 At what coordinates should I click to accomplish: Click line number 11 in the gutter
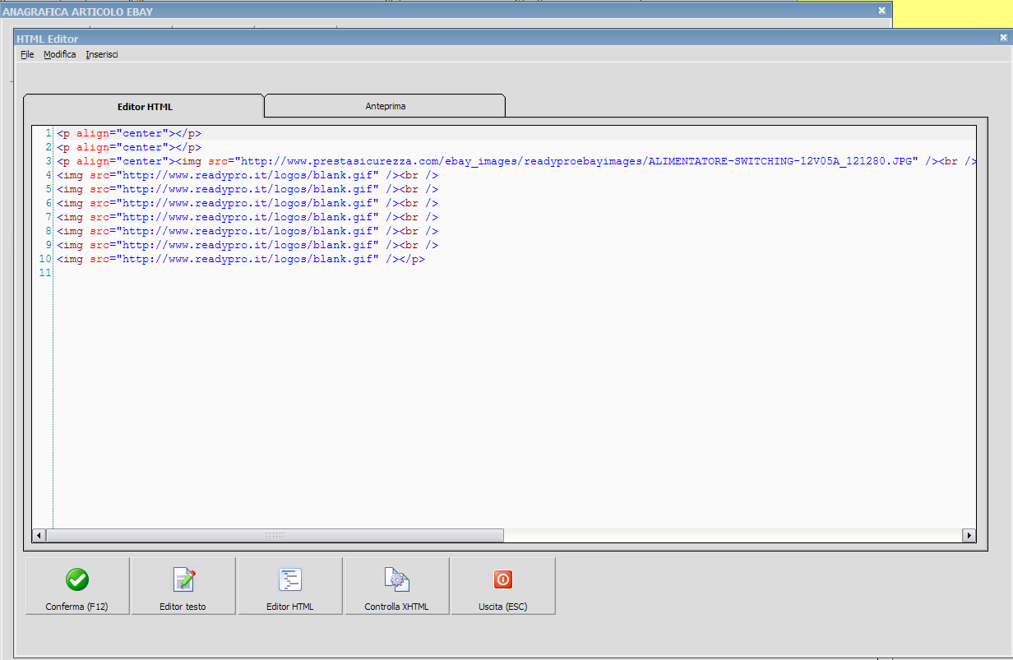click(45, 273)
